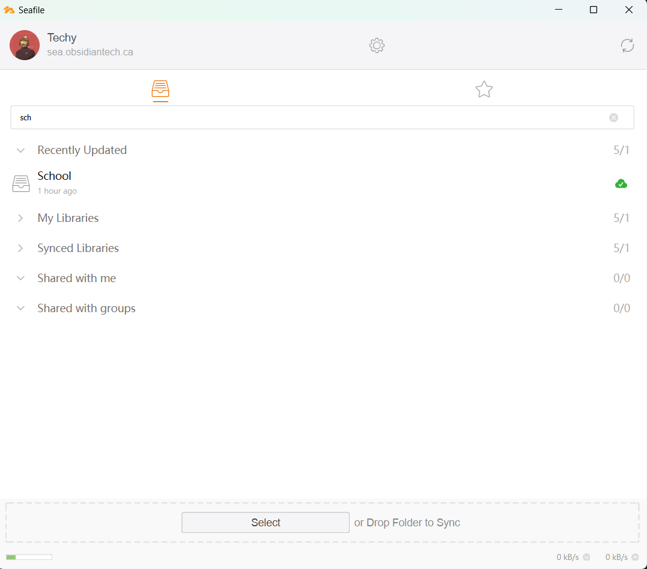Viewport: 647px width, 569px height.
Task: Clear the search field with the X icon
Action: 613,117
